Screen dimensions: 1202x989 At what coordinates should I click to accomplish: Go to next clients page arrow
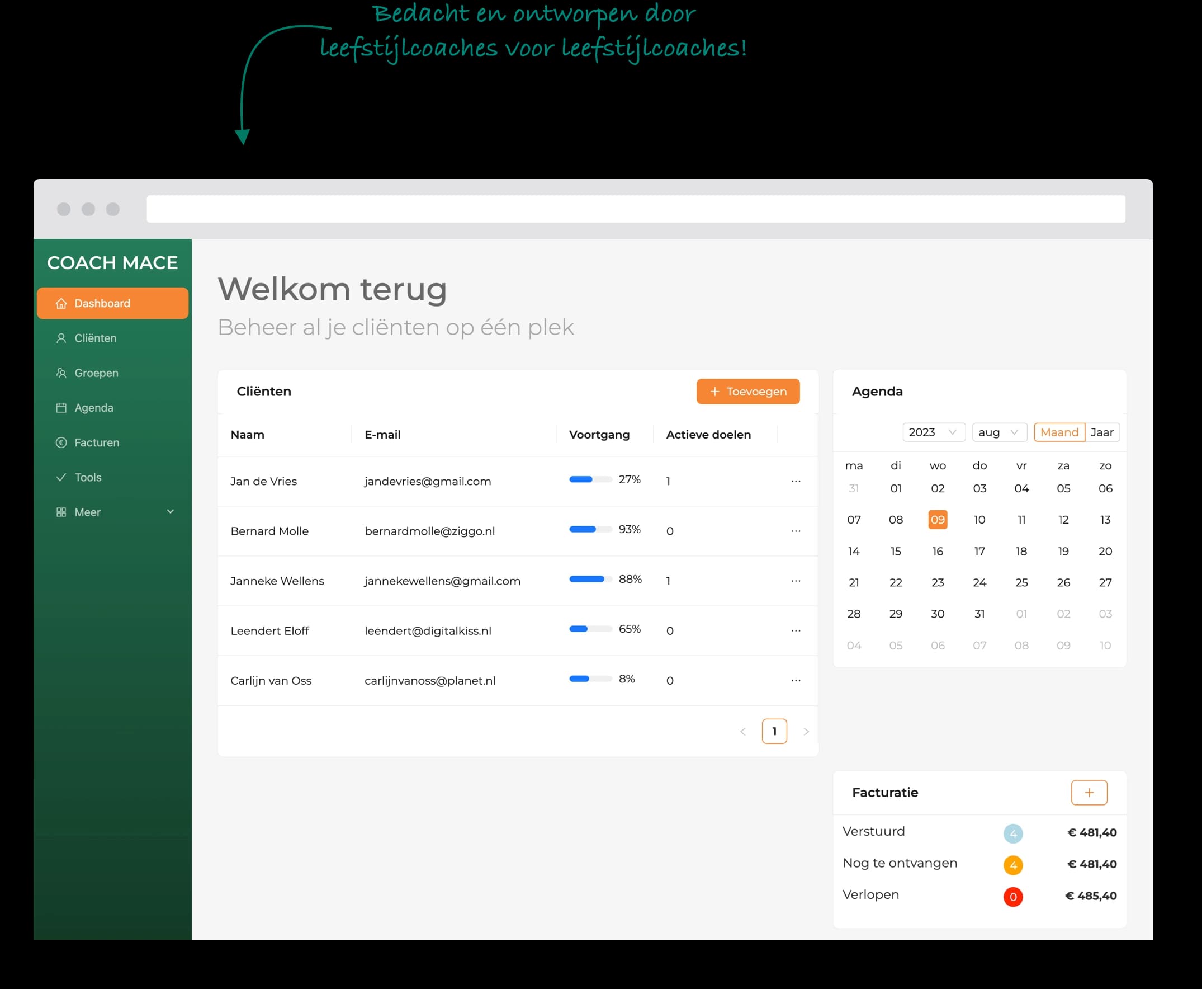[806, 732]
